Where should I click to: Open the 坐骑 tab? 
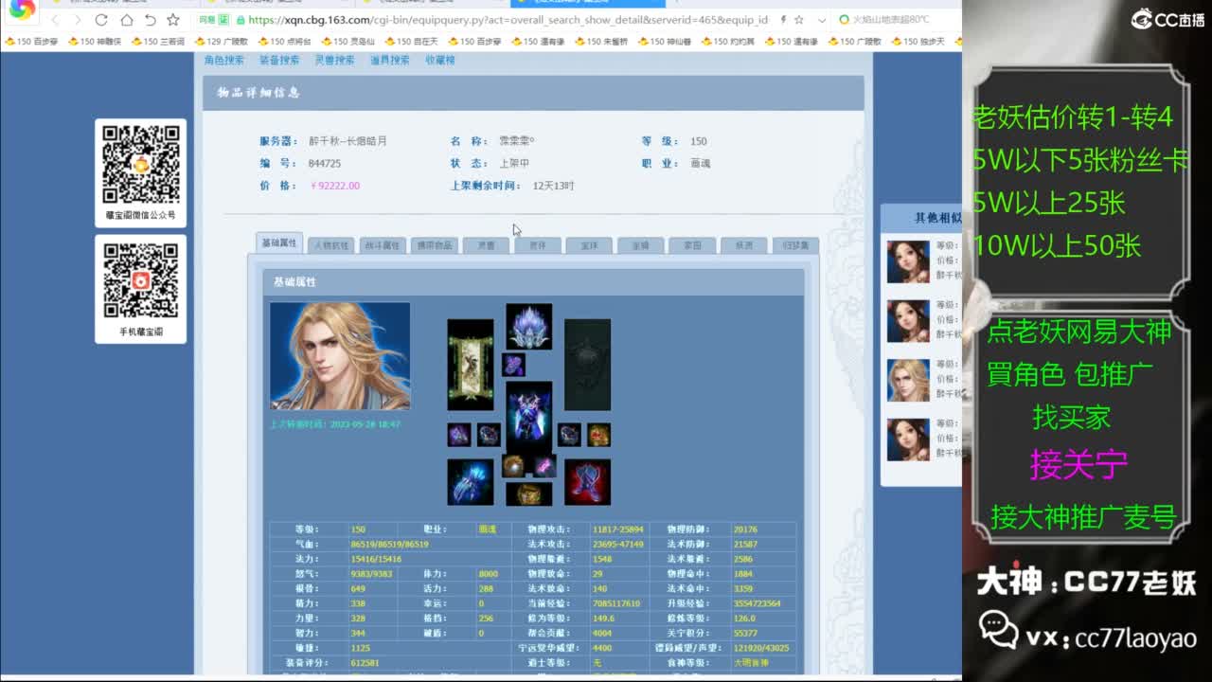640,245
